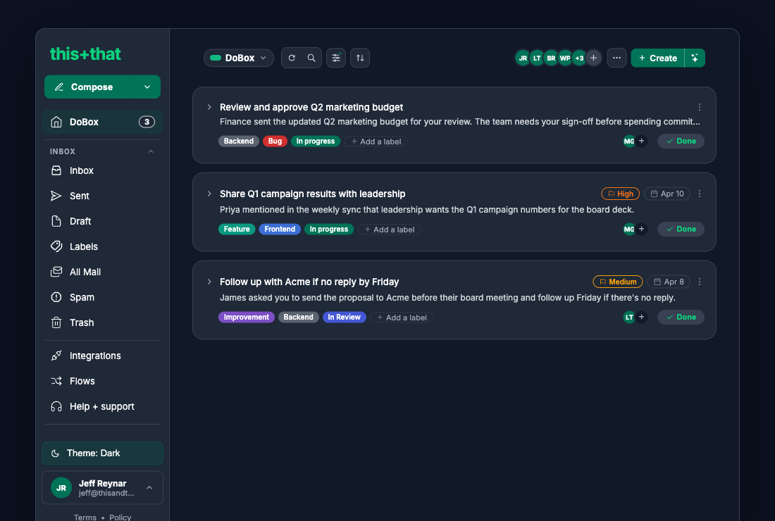The image size is (775, 521).
Task: Toggle the Theme: Dark switcher
Action: [x=102, y=453]
